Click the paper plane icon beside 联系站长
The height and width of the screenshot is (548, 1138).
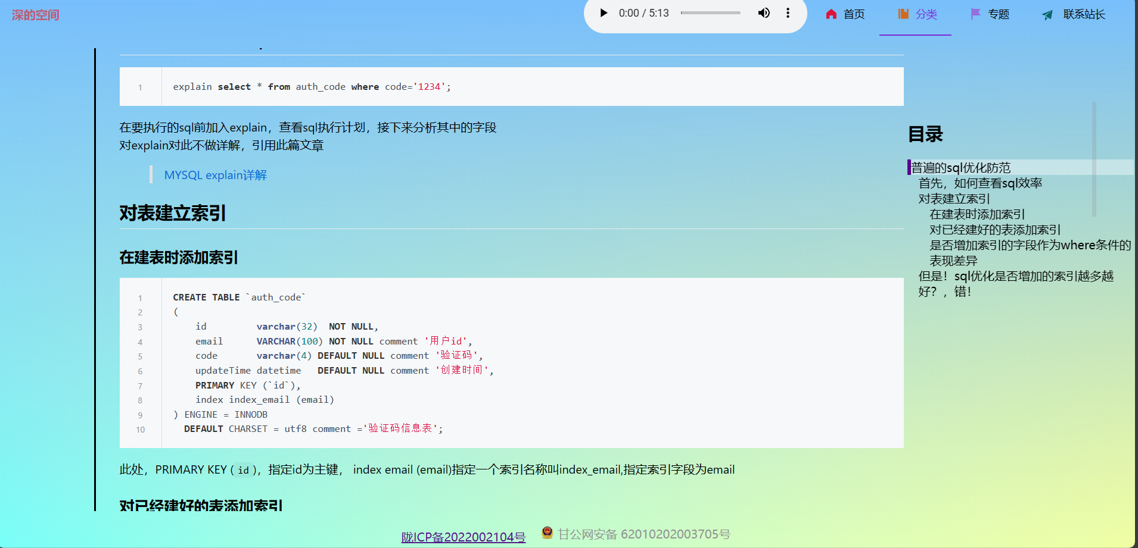click(x=1047, y=15)
